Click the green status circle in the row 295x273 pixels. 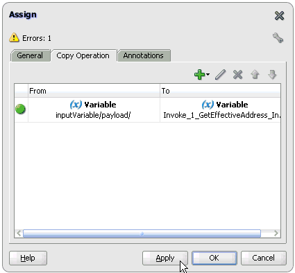coord(20,109)
